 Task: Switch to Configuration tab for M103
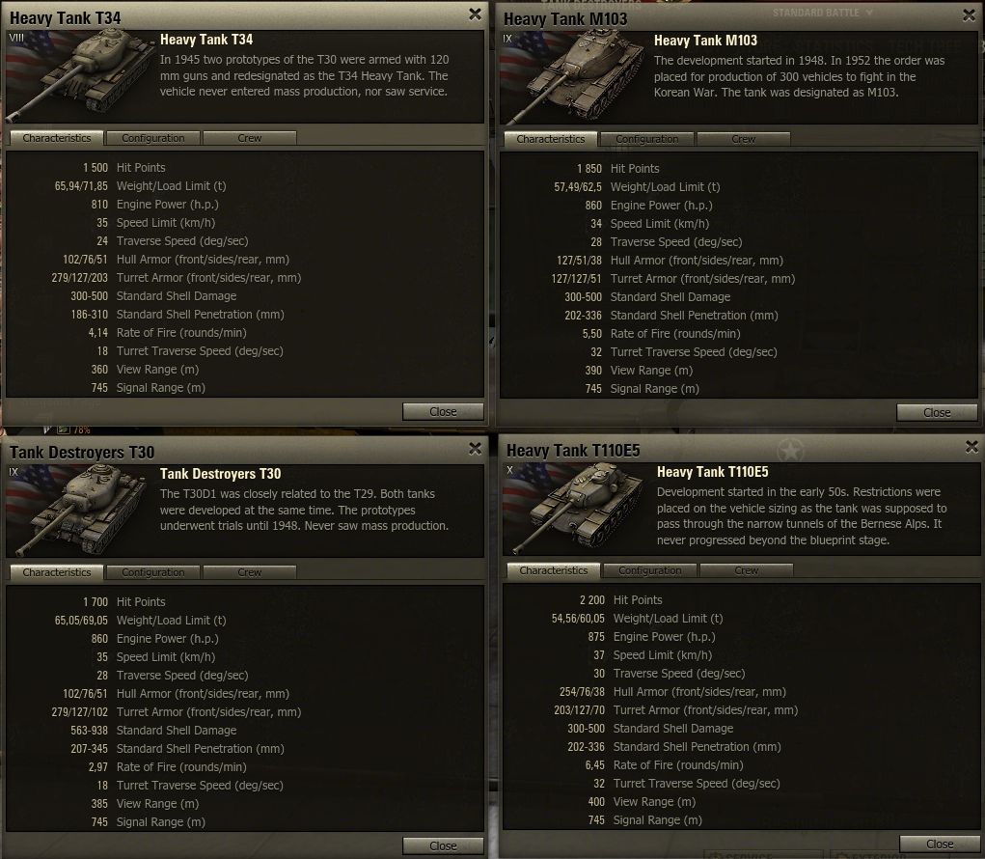pyautogui.click(x=647, y=139)
